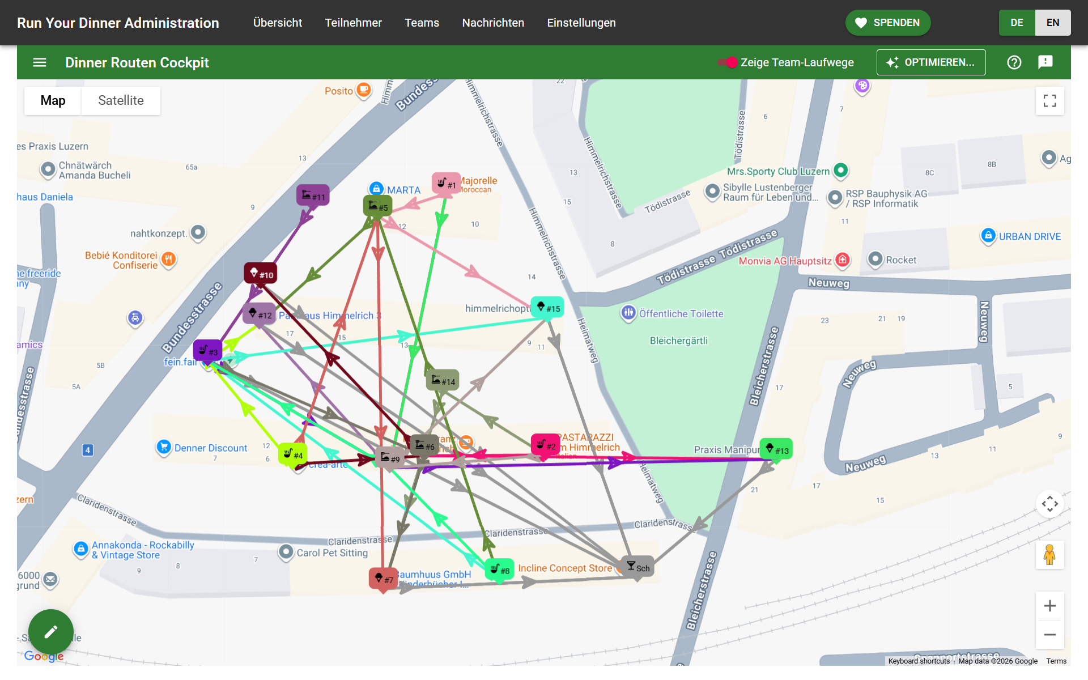This screenshot has width=1088, height=680.
Task: Zoom out on the map
Action: 1049,635
